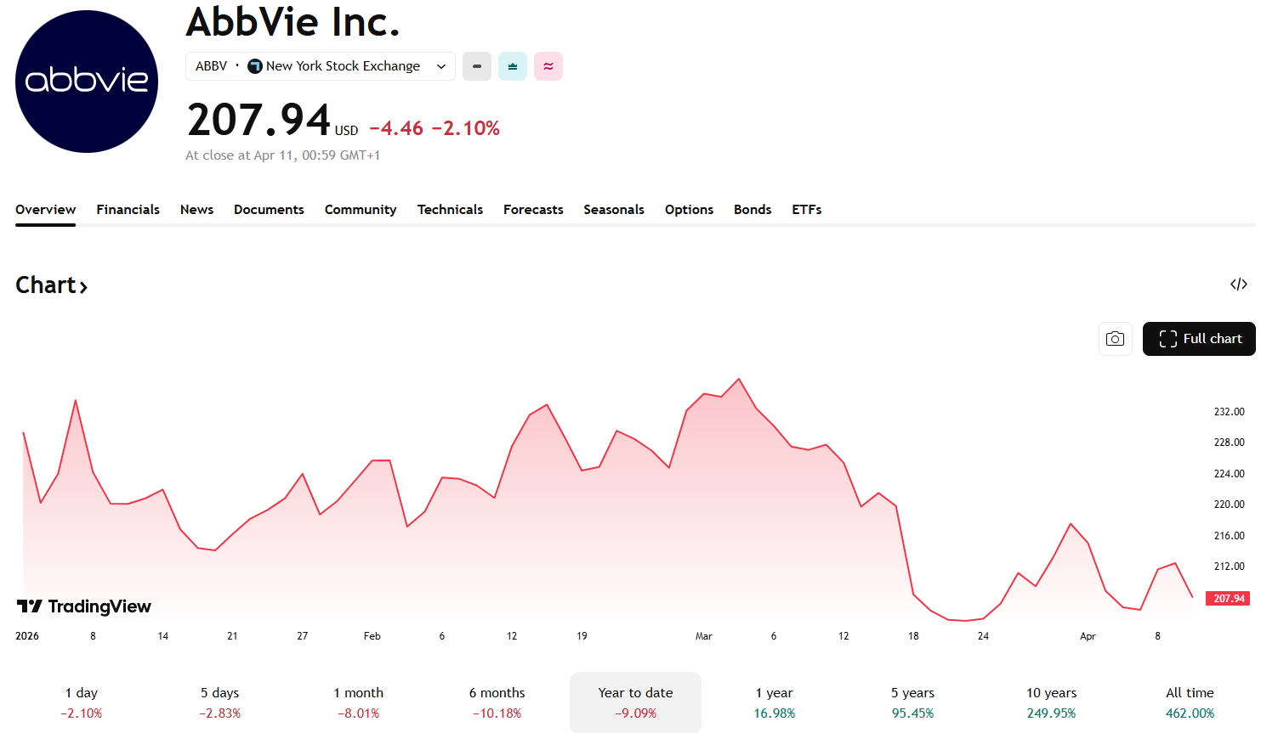Take a chart snapshot with camera icon
Image resolution: width=1261 pixels, height=733 pixels.
point(1115,339)
